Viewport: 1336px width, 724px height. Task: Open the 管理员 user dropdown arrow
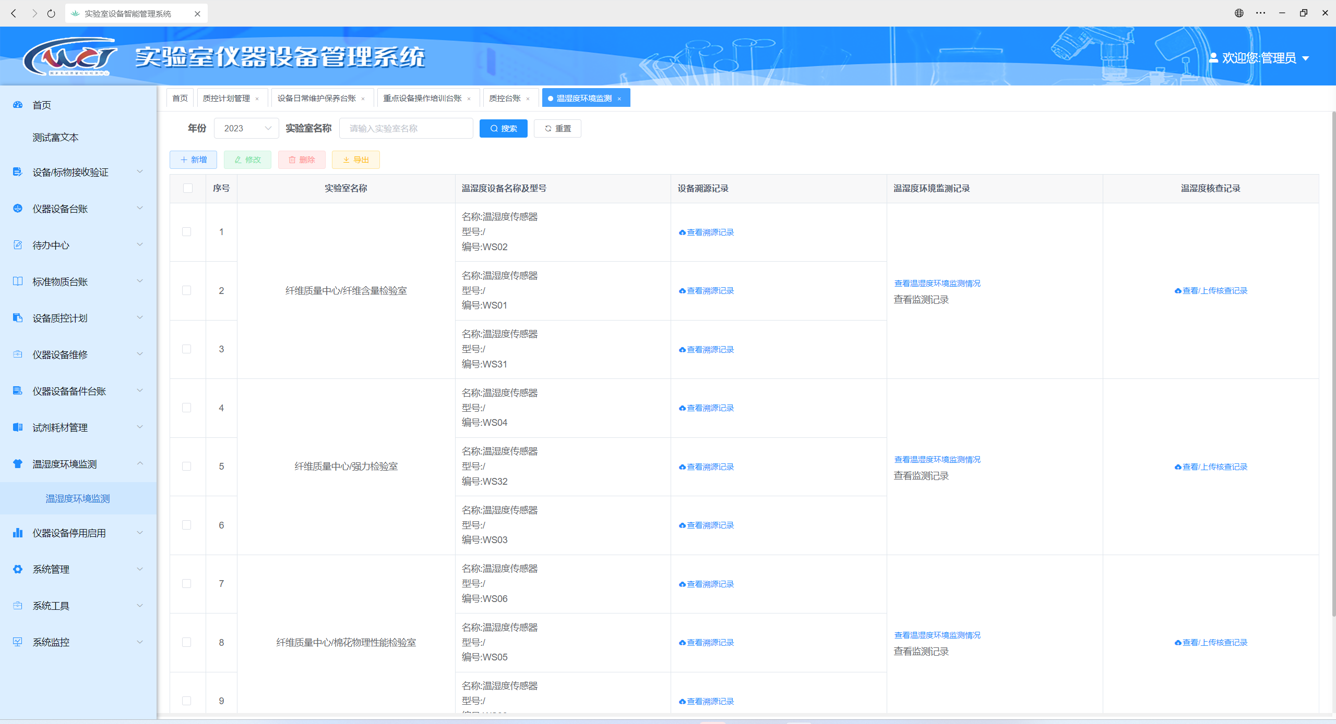click(x=1306, y=58)
